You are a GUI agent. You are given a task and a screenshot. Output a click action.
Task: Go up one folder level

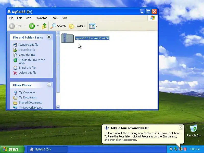tap(44, 26)
